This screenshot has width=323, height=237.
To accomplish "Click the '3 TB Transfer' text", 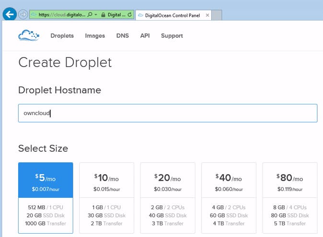I will (168, 224).
